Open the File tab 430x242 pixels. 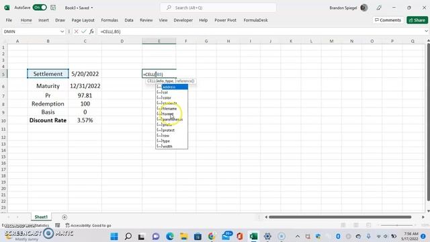(x=9, y=20)
